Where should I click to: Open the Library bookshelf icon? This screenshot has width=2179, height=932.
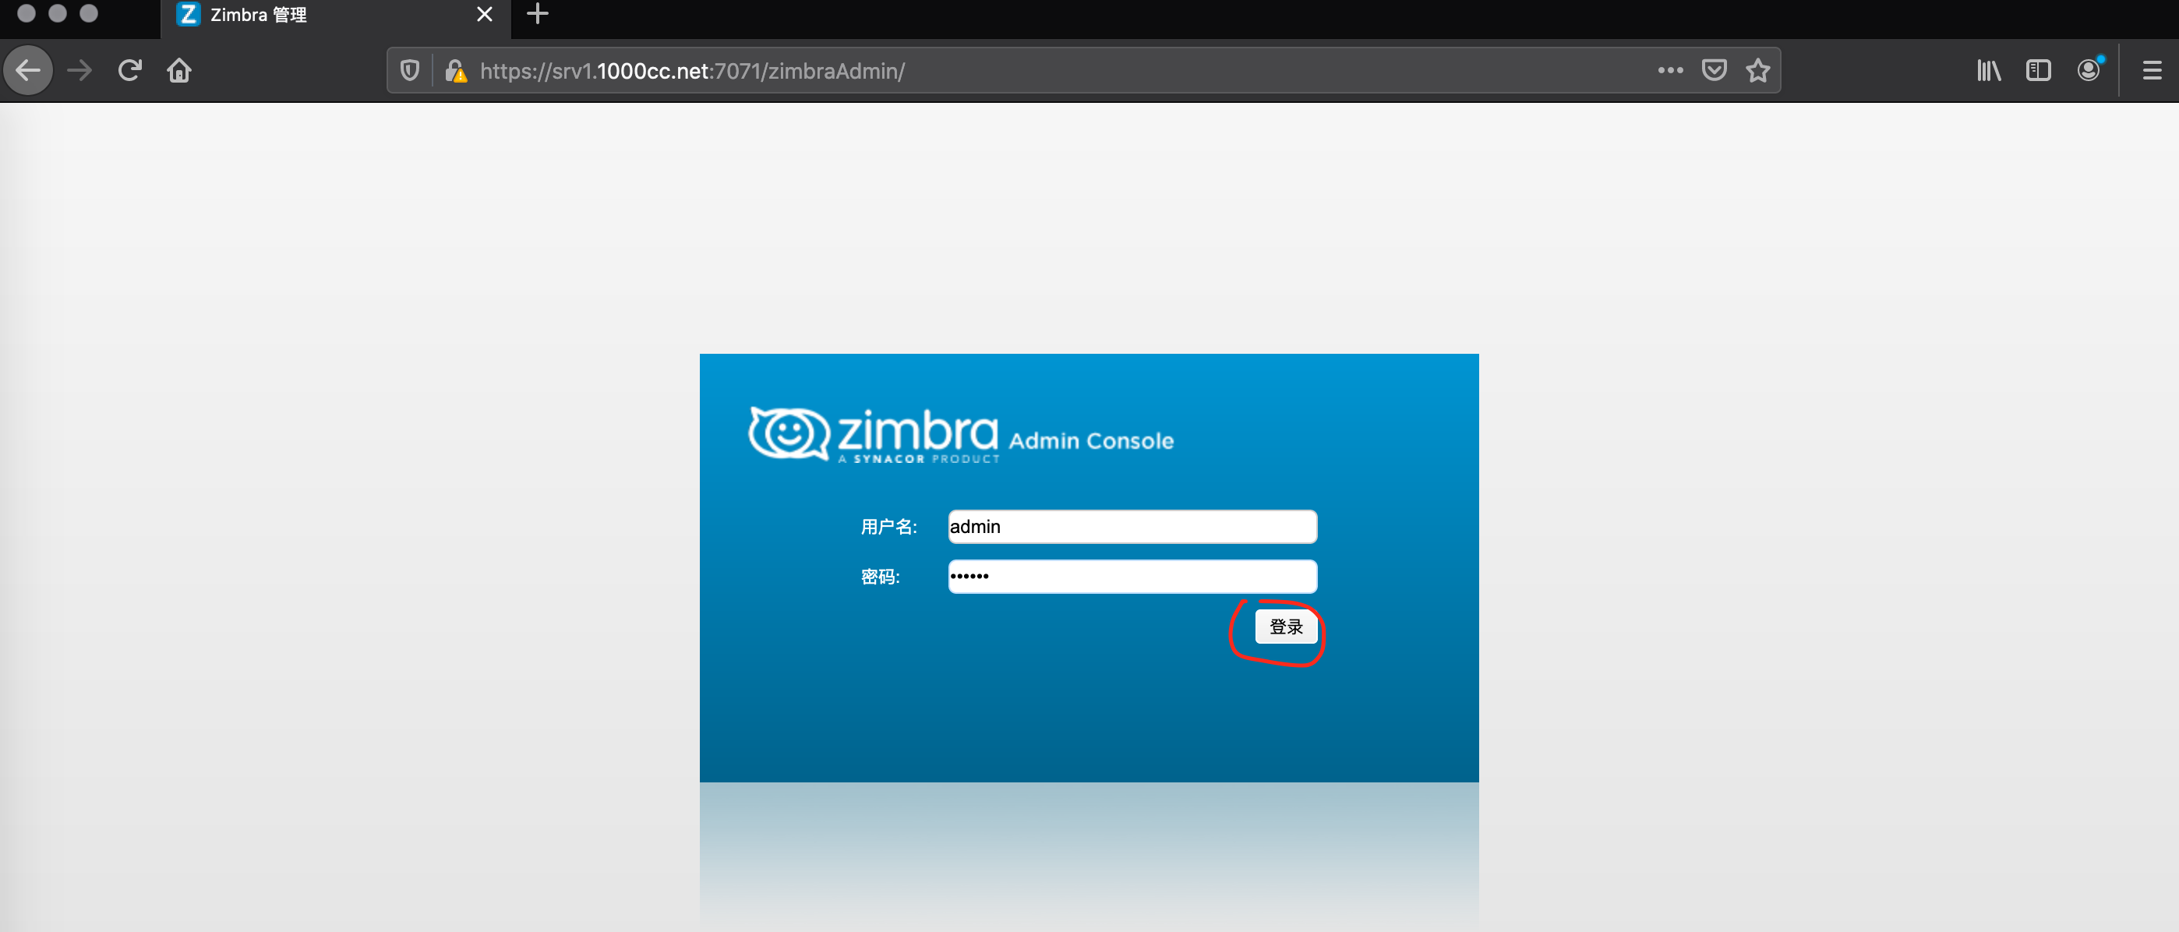click(x=1989, y=70)
